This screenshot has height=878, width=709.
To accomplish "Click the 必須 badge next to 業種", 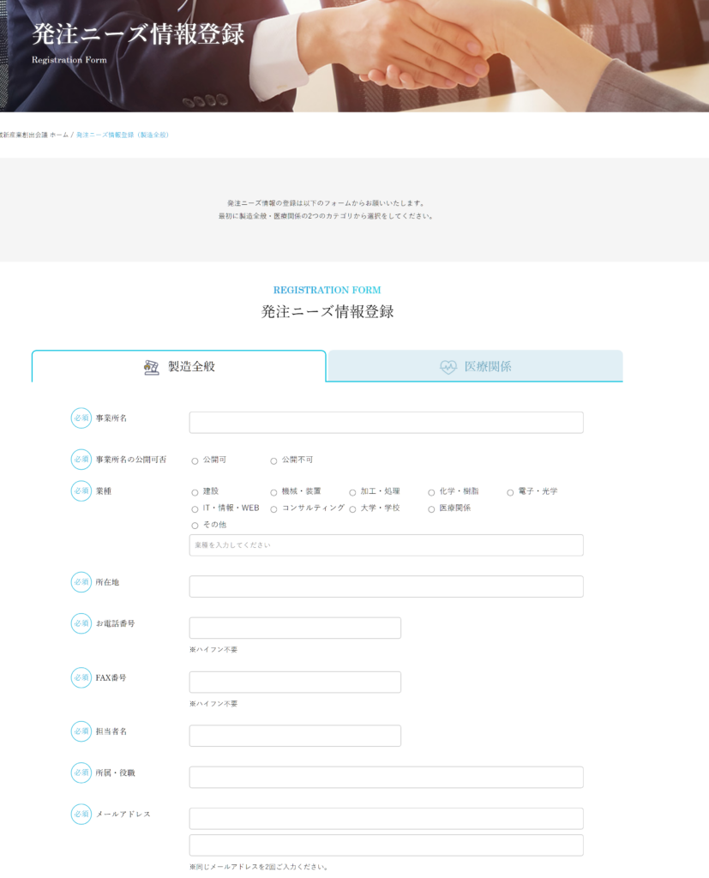I will (x=81, y=490).
